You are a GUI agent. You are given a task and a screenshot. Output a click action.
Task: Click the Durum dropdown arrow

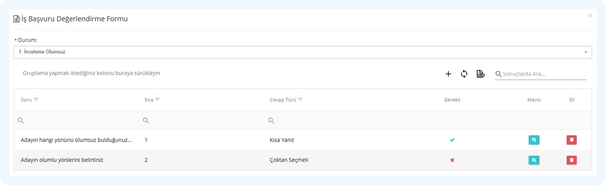(x=585, y=52)
